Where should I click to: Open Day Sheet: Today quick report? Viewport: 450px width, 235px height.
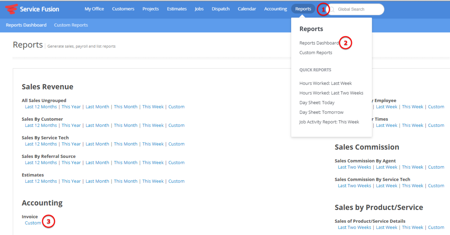(317, 103)
